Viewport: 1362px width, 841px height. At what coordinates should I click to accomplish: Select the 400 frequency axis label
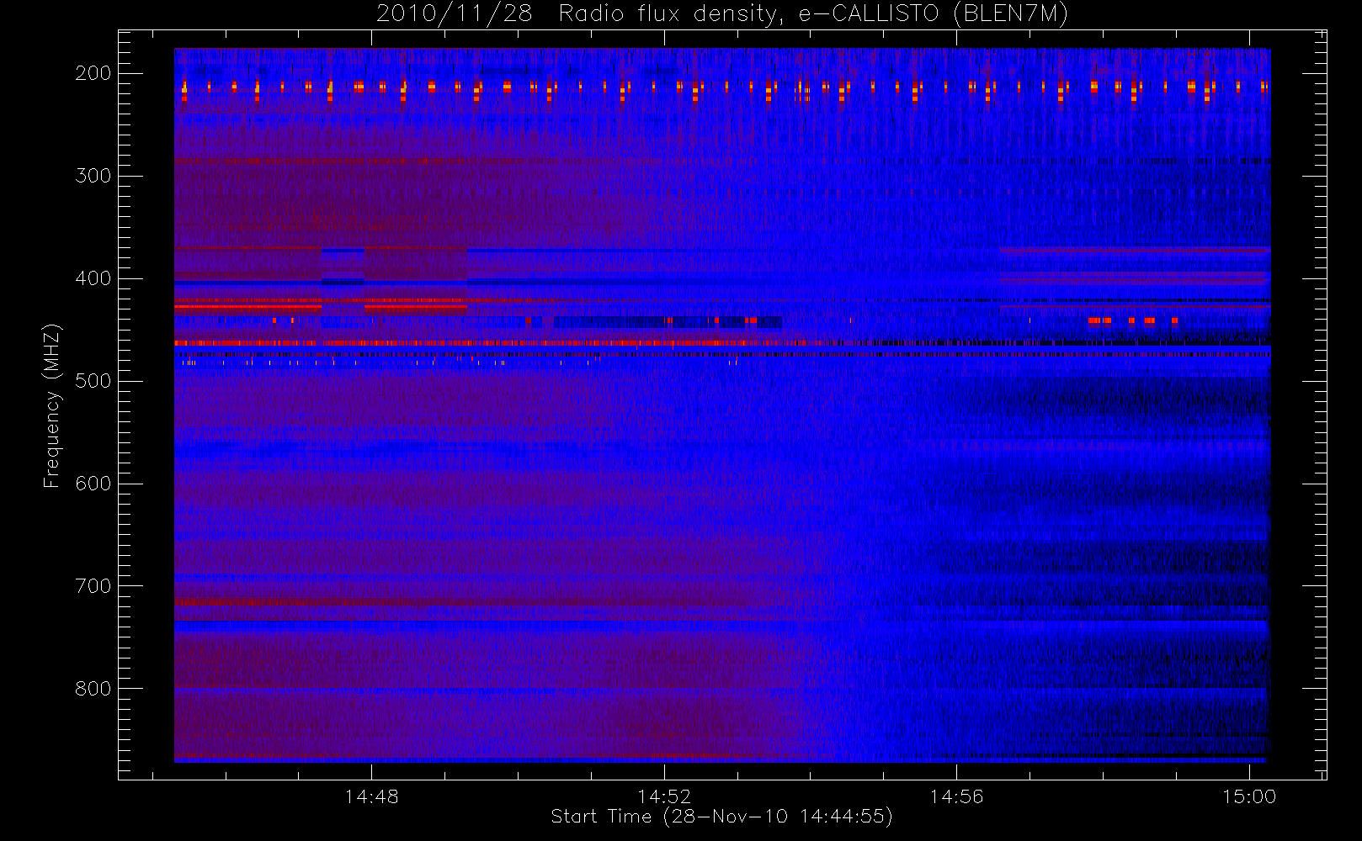click(93, 278)
